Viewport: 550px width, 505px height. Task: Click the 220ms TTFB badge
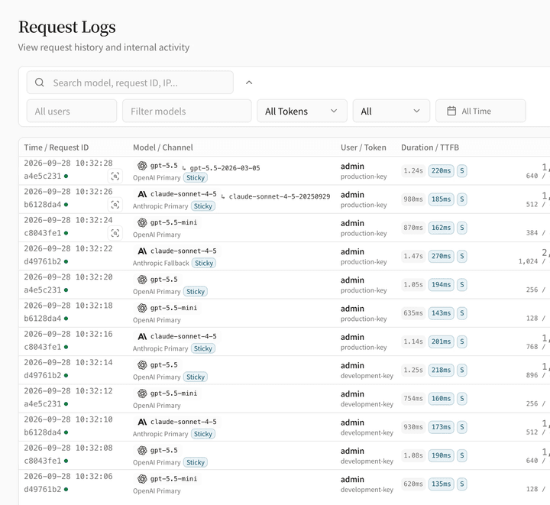coord(441,171)
